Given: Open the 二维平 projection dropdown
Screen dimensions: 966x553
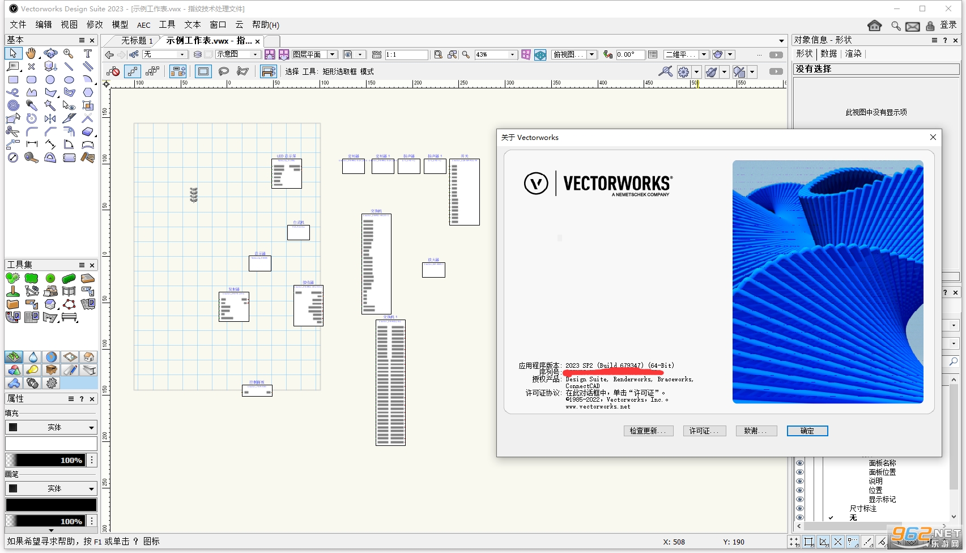Looking at the screenshot, I should pos(686,54).
